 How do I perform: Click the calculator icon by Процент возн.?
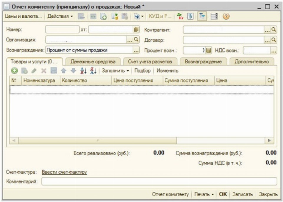(208, 50)
